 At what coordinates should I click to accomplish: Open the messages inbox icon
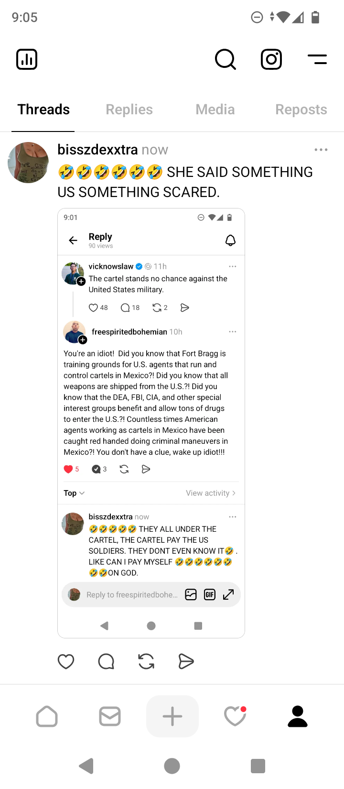point(110,716)
